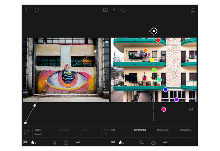The image size is (220, 151).
Task: Tap the back arrow in left panel
Action: [26, 10]
